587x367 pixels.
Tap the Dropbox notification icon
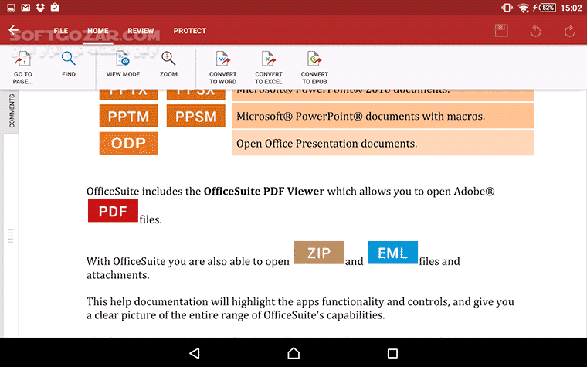pos(40,8)
